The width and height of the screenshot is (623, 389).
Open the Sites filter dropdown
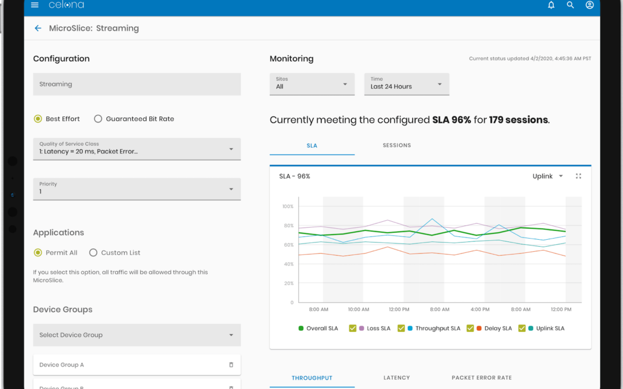tap(312, 84)
